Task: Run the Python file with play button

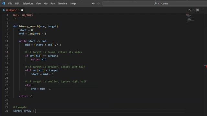Action: coord(190,10)
